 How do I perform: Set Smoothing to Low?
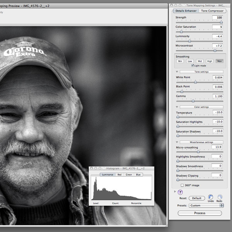click(190, 61)
